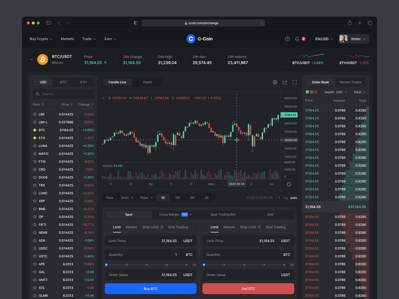The height and width of the screenshot is (299, 399).
Task: Expand the order book Depth dropdown
Action: 335,92
